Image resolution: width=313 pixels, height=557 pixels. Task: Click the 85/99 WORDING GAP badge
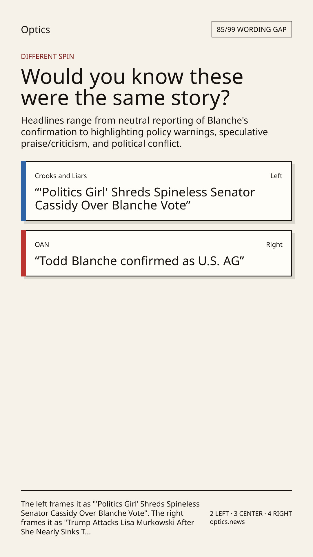pos(252,29)
